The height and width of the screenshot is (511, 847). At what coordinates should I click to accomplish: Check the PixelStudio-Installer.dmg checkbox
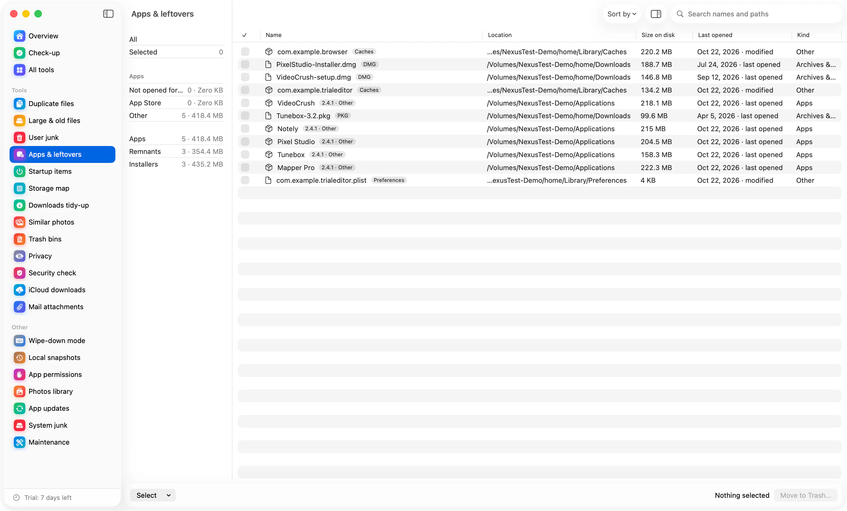pos(245,64)
